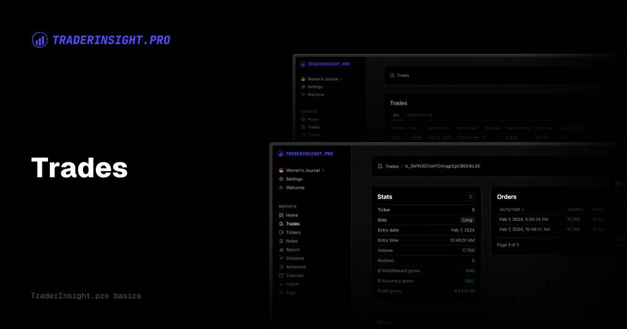
Task: Open Compare in the front window sidebar
Action: (x=291, y=258)
